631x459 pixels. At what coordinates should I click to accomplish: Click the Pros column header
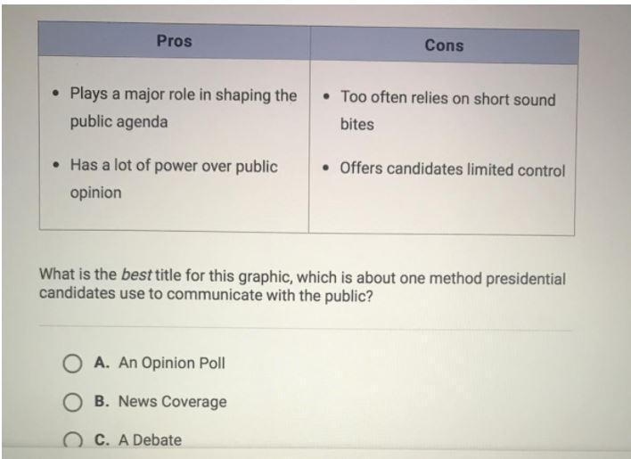click(174, 41)
